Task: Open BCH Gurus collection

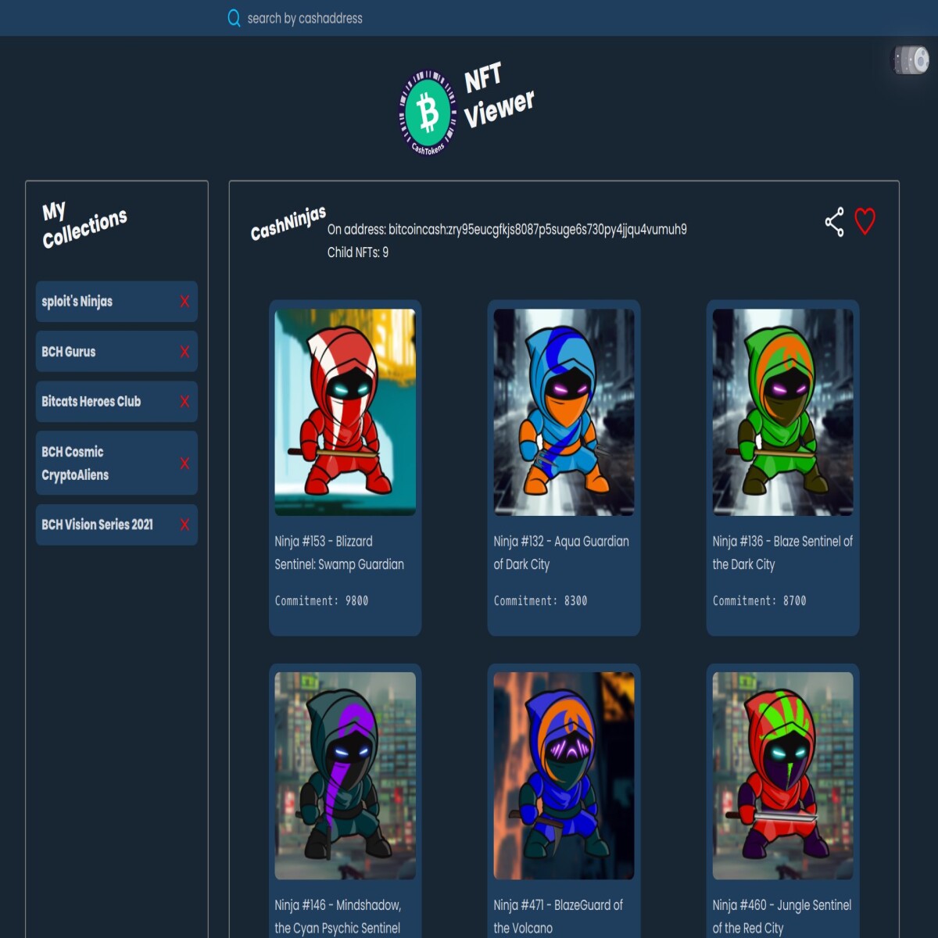Action: click(116, 352)
